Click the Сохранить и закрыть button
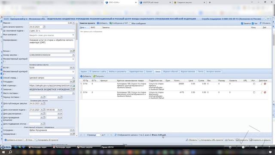This screenshot has width=275, height=155. pyautogui.click(x=260, y=140)
